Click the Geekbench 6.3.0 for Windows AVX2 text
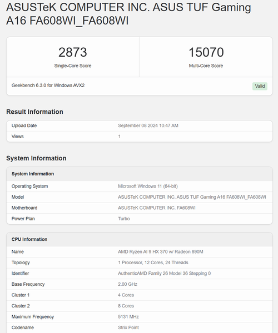Viewport: 278px width, 333px height. tap(48, 85)
